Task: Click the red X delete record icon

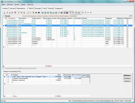Action: coord(12,13)
